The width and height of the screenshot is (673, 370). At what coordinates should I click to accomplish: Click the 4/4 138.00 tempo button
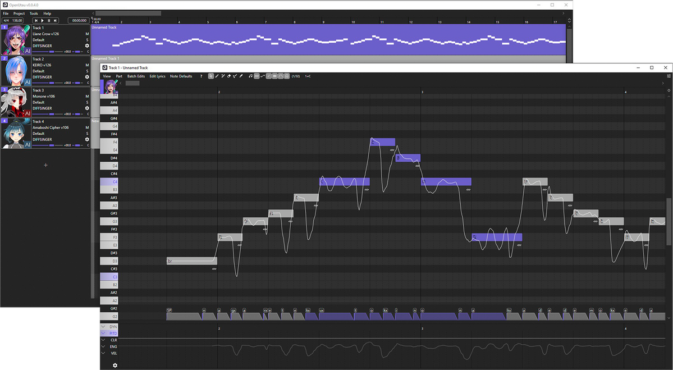click(x=12, y=21)
